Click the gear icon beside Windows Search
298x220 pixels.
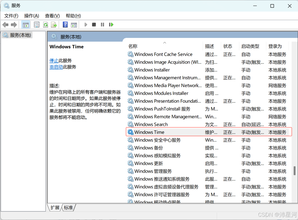[x=130, y=124]
